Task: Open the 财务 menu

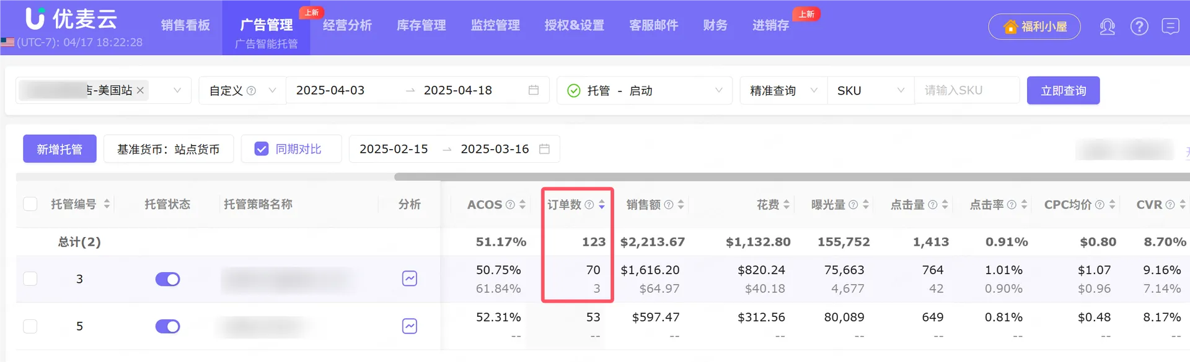Action: coord(715,25)
